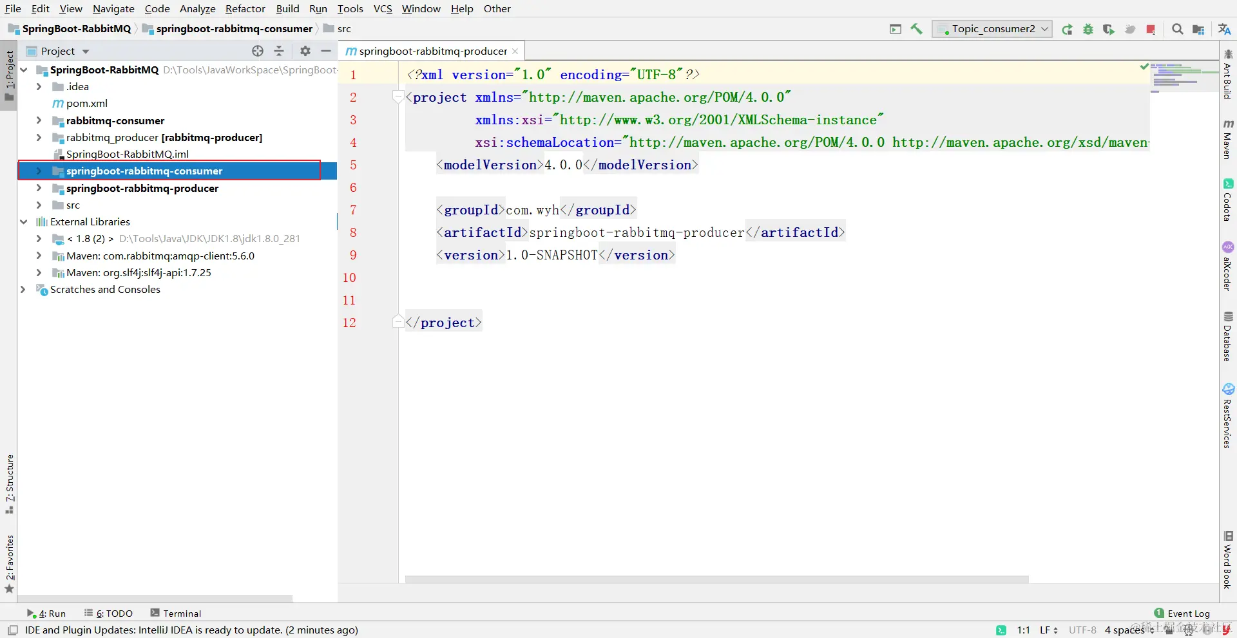The image size is (1237, 638).
Task: Click the src breadcrumb
Action: pos(338,28)
